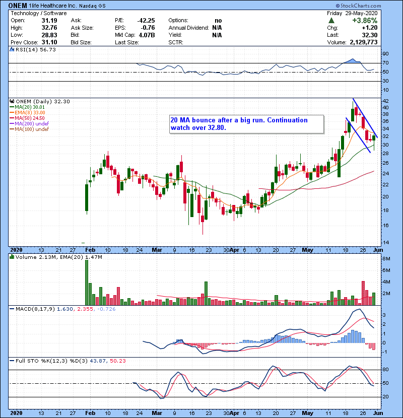403x418 pixels.
Task: Click the 8M volume axis label
Action: (386, 259)
